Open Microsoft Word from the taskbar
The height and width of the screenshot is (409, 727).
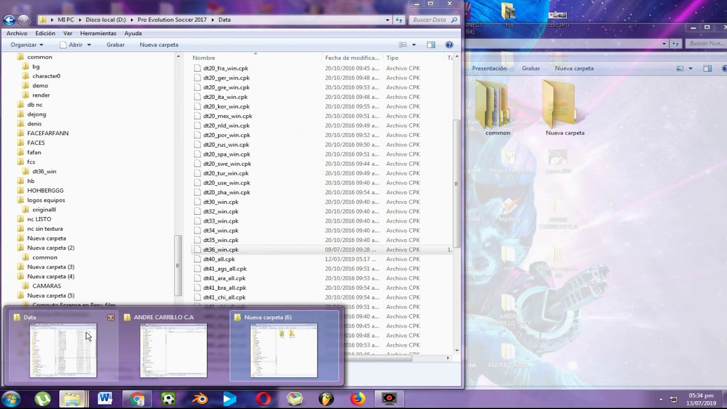pos(105,399)
